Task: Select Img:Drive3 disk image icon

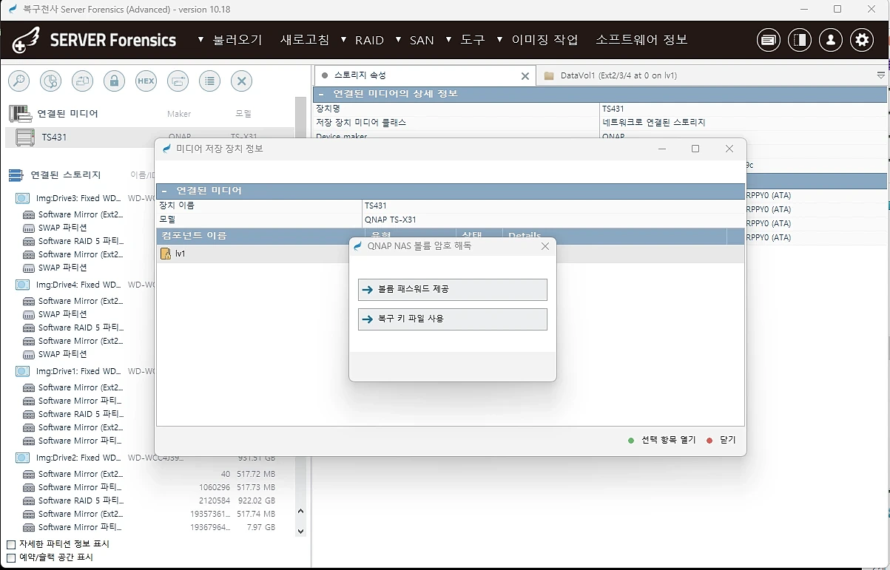Action: click(23, 198)
